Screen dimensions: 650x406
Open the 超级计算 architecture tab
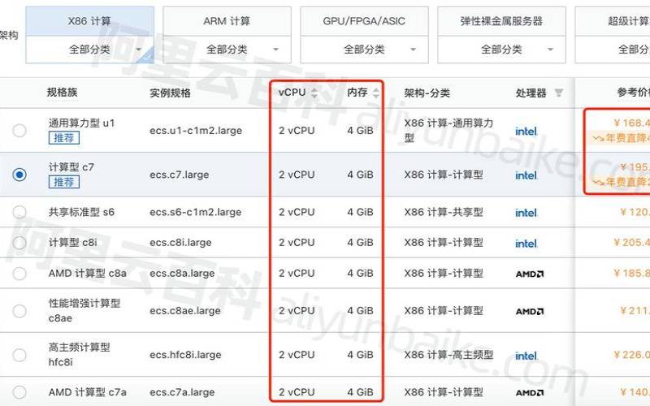click(x=613, y=21)
